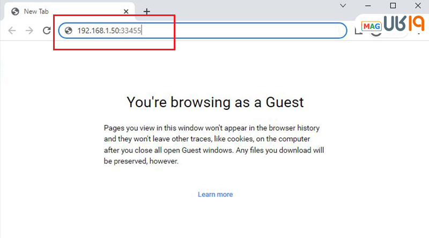Open the Learn more link

pyautogui.click(x=215, y=194)
